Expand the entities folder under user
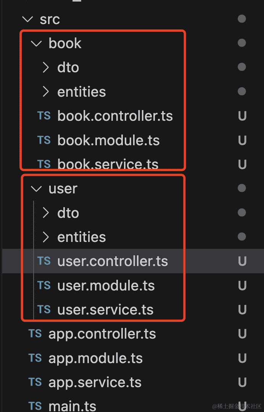 tap(46, 237)
